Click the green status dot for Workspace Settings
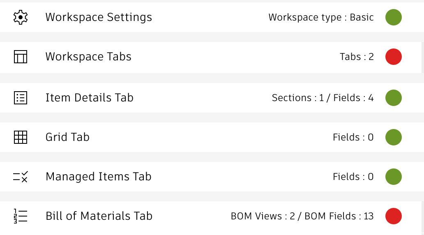424x235 pixels. click(x=393, y=17)
